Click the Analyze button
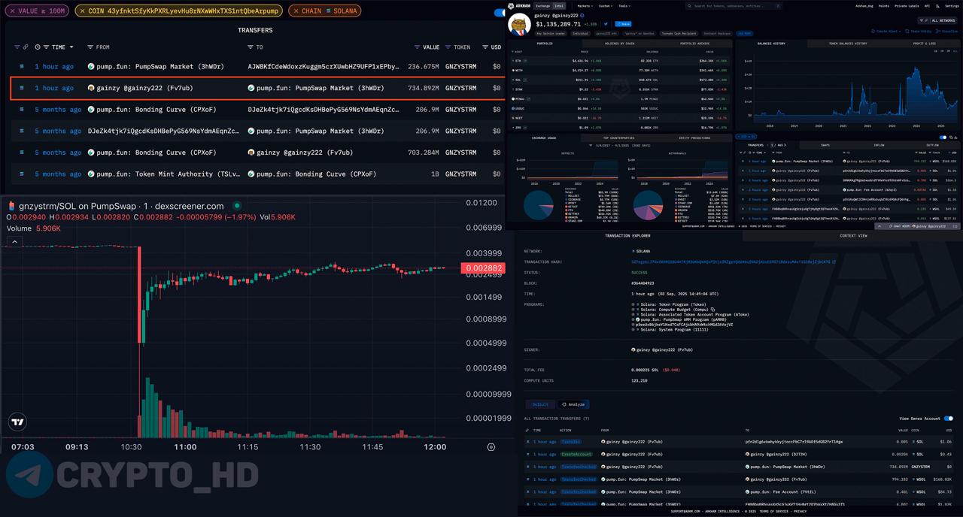This screenshot has height=517, width=963. tap(573, 404)
